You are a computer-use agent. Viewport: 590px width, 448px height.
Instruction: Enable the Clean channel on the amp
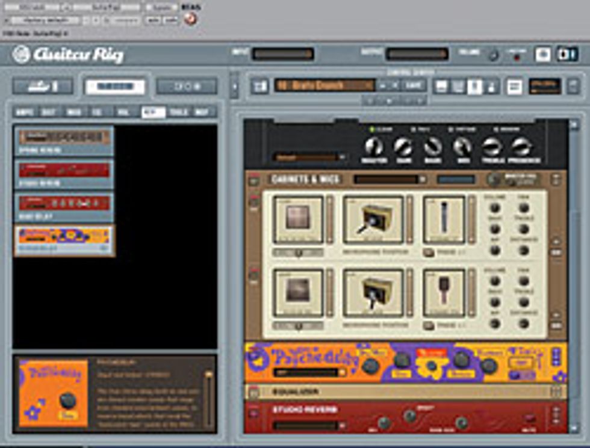point(373,129)
